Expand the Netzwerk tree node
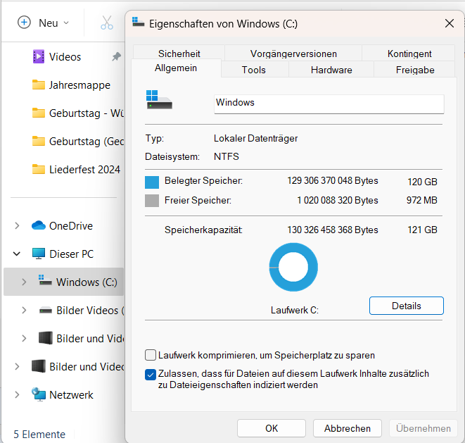Image resolution: width=465 pixels, height=443 pixels. click(x=17, y=394)
